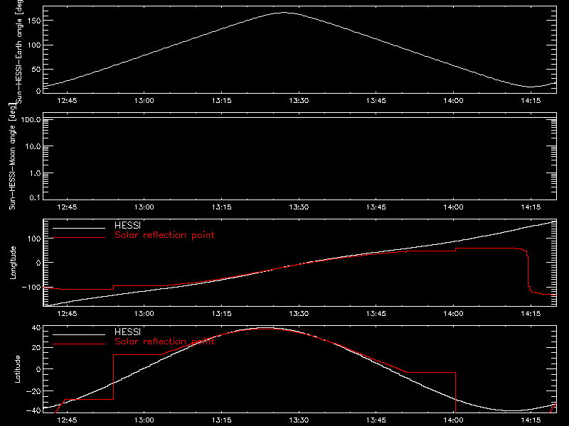Click 12:45 time label under Moon angle plot

[67, 207]
